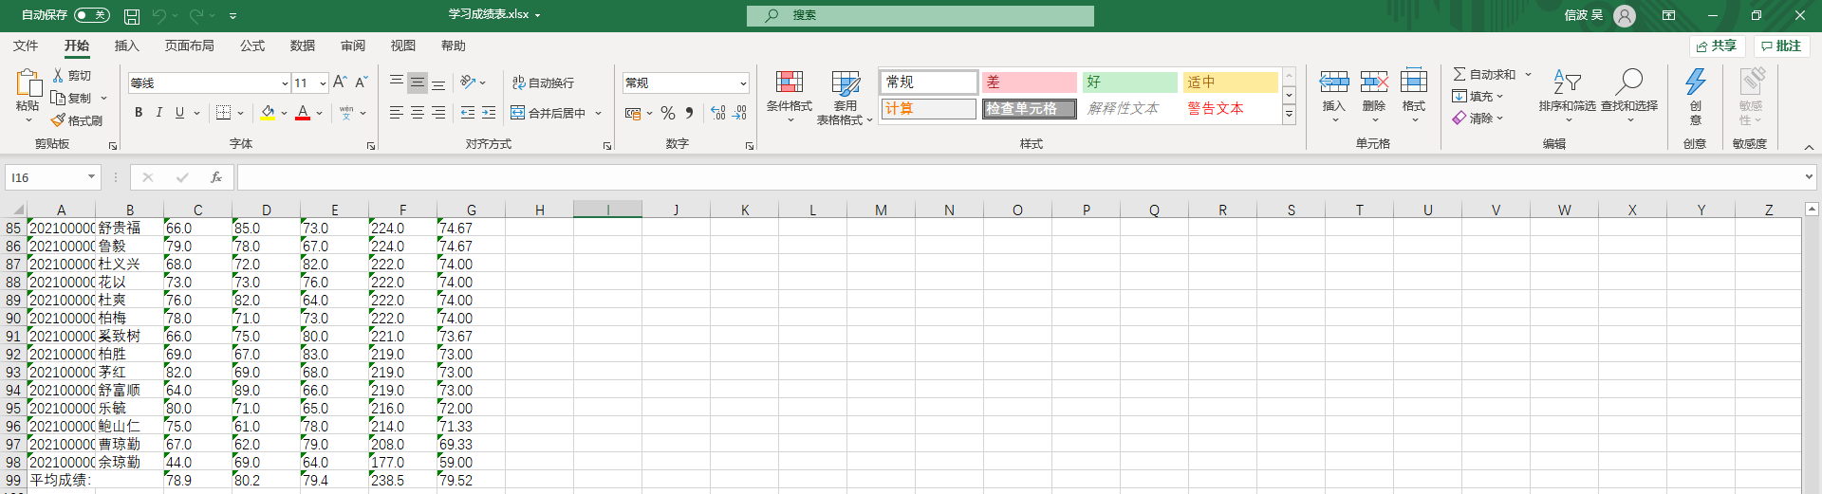Image resolution: width=1822 pixels, height=494 pixels.
Task: Toggle bold formatting
Action: (139, 113)
